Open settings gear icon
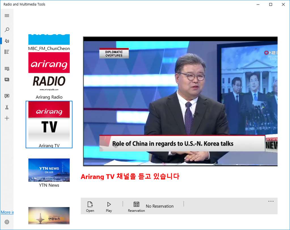 (x=7, y=222)
